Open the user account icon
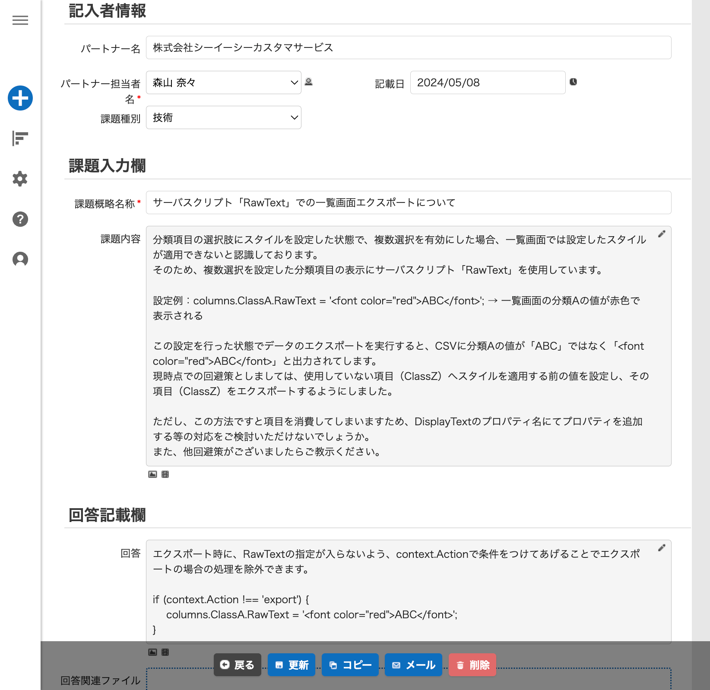The width and height of the screenshot is (710, 690). pyautogui.click(x=20, y=259)
